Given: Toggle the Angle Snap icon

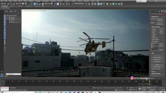Looking at the screenshot, I should click(64, 4).
